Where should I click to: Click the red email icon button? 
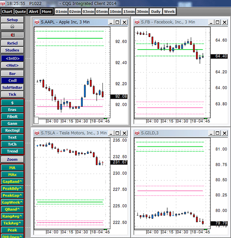click(x=12, y=35)
